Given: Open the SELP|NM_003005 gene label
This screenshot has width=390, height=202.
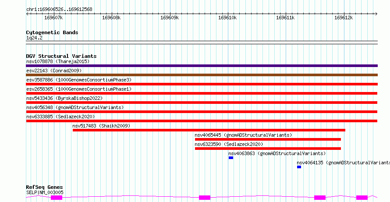Looking at the screenshot, I should [45, 192].
